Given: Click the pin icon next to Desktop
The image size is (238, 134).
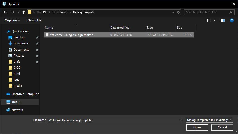Looking at the screenshot, I should pyautogui.click(x=37, y=37).
